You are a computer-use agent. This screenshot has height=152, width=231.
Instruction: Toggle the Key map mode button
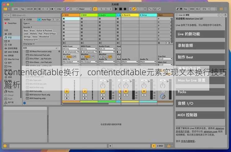185,9
